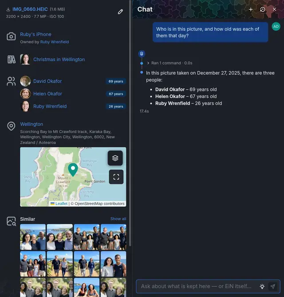Click Ruby Wrenfield's face avatar
Viewport: 284px width, 297px height.
click(25, 106)
